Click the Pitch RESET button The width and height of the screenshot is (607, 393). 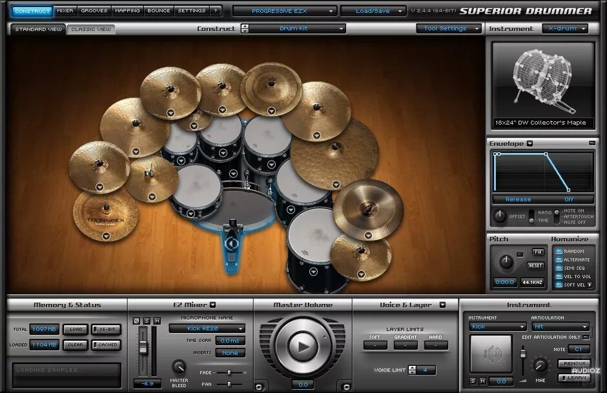click(535, 265)
